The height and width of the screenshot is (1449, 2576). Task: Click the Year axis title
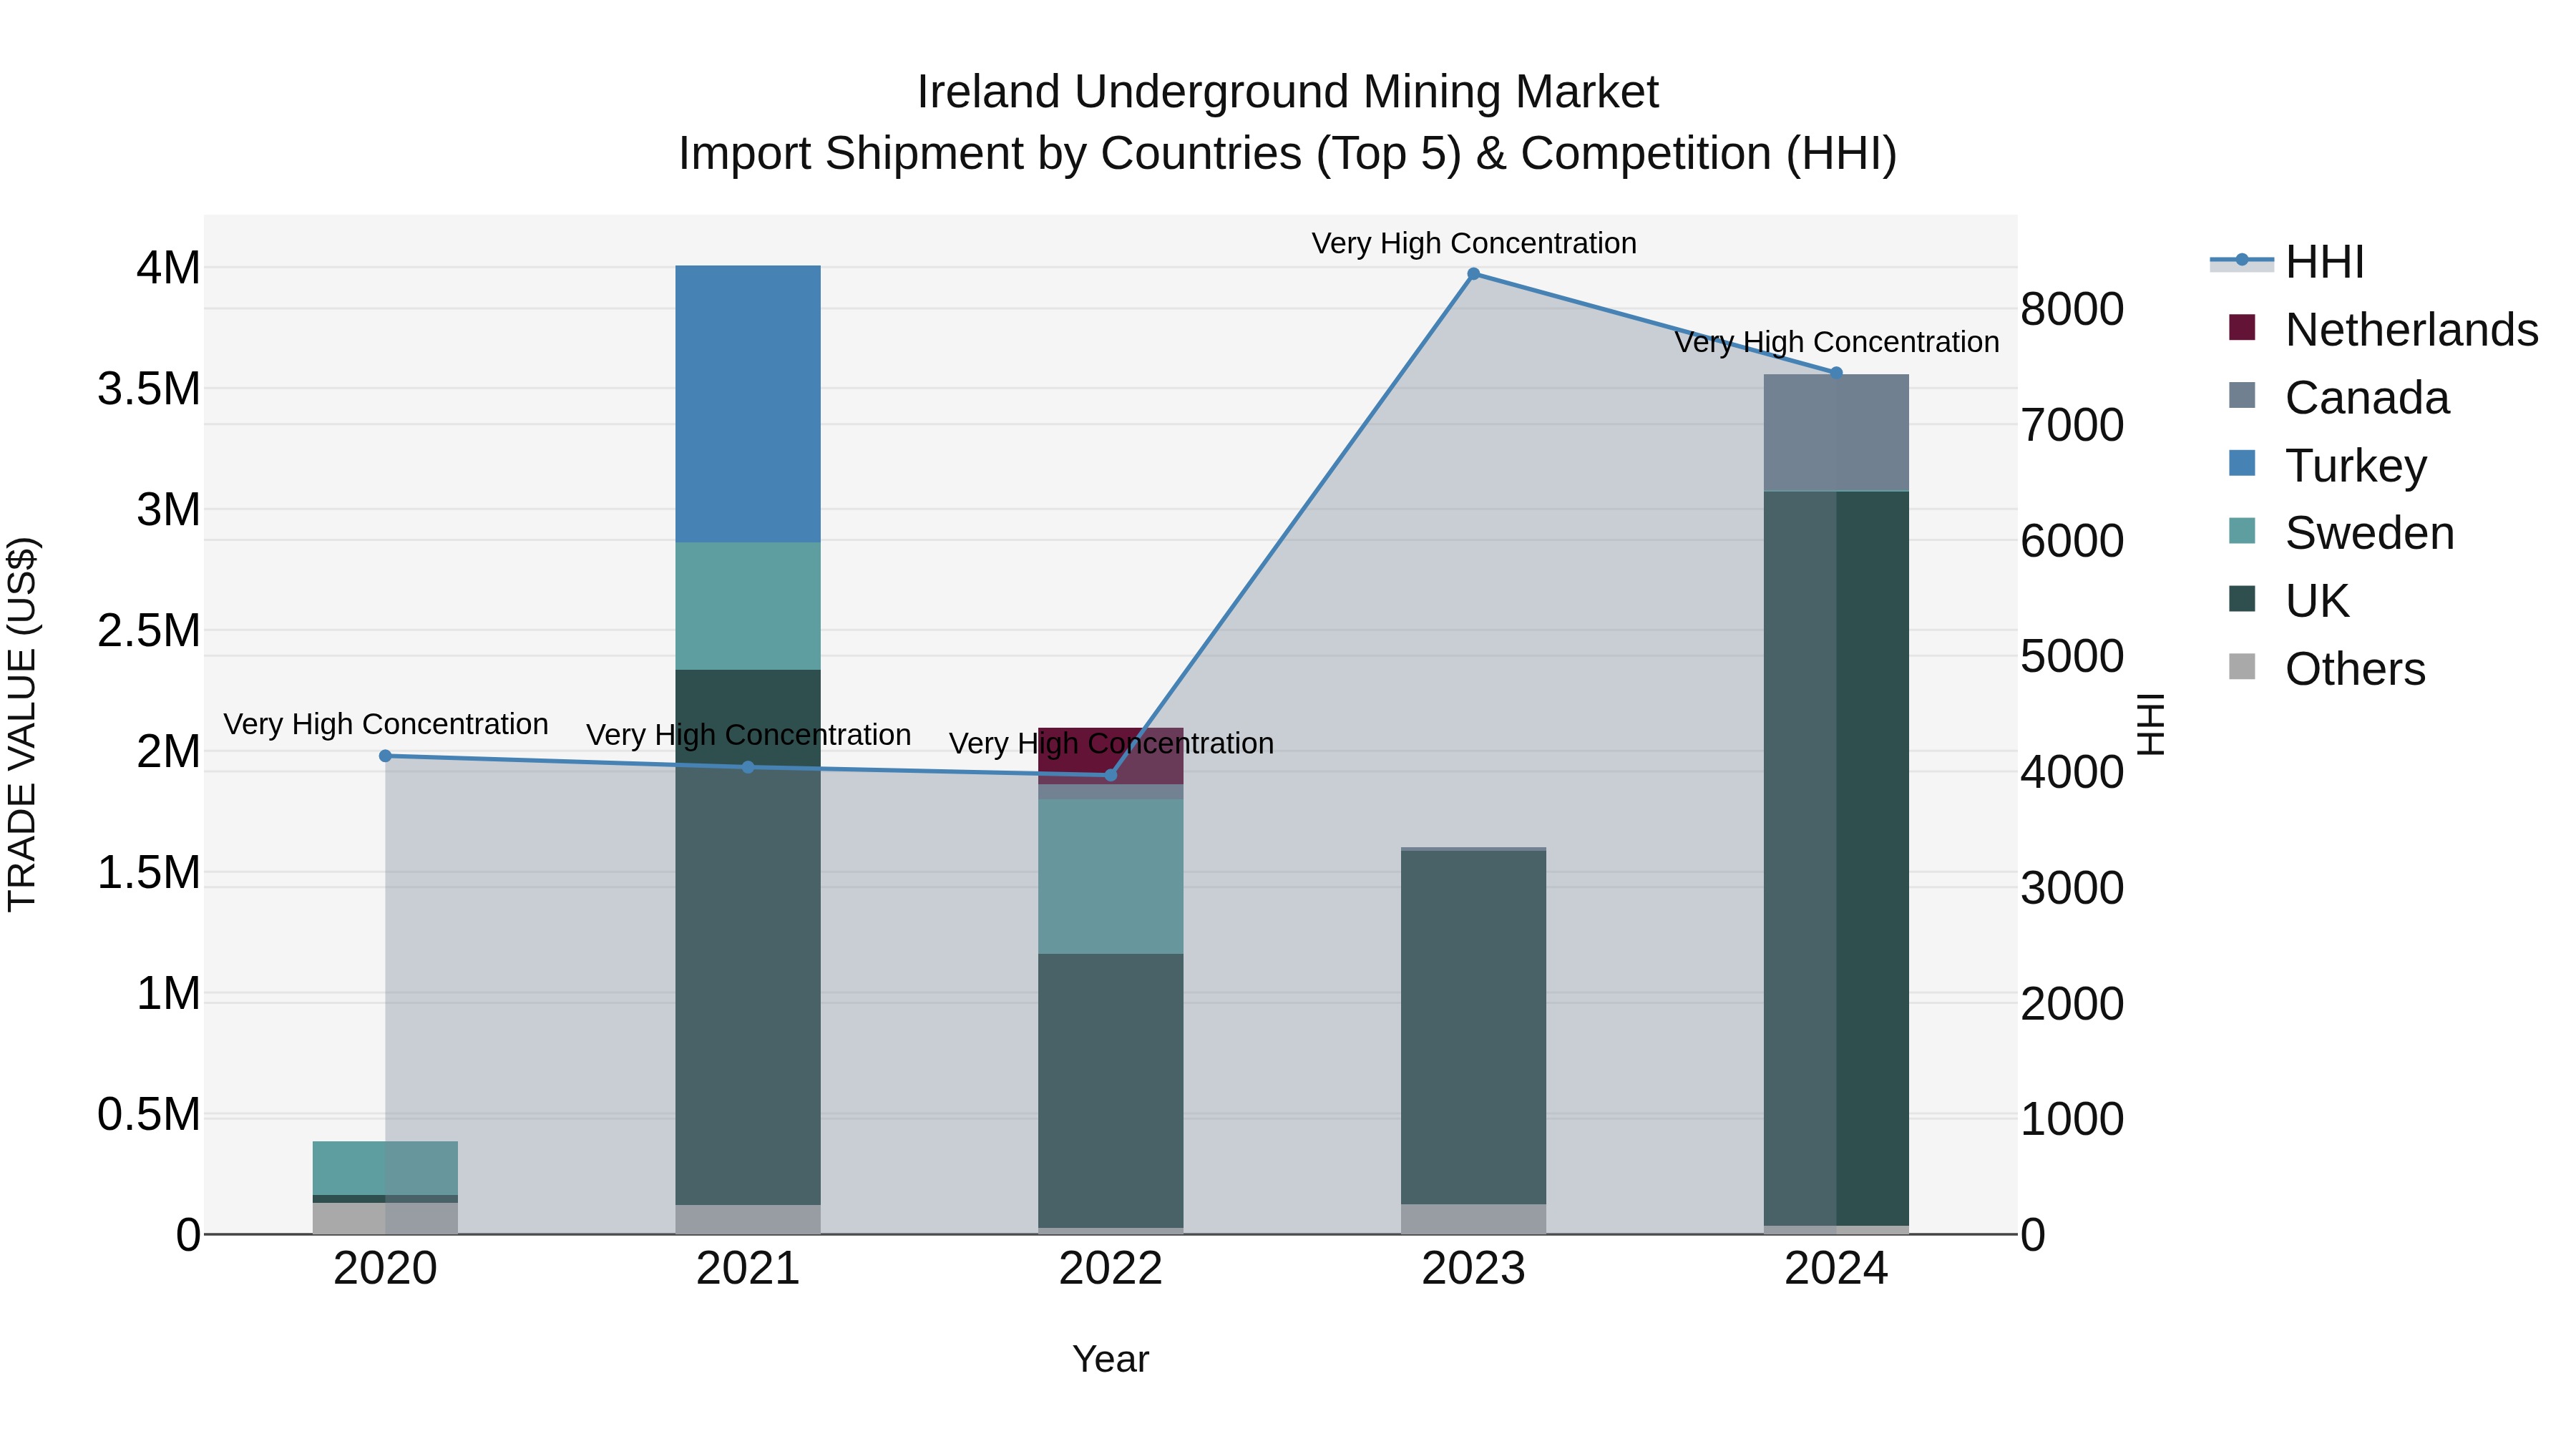coord(1110,1360)
